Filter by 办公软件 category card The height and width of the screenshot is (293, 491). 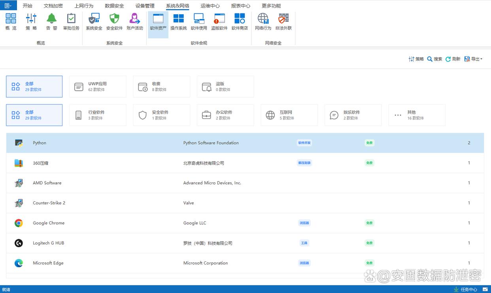225,115
